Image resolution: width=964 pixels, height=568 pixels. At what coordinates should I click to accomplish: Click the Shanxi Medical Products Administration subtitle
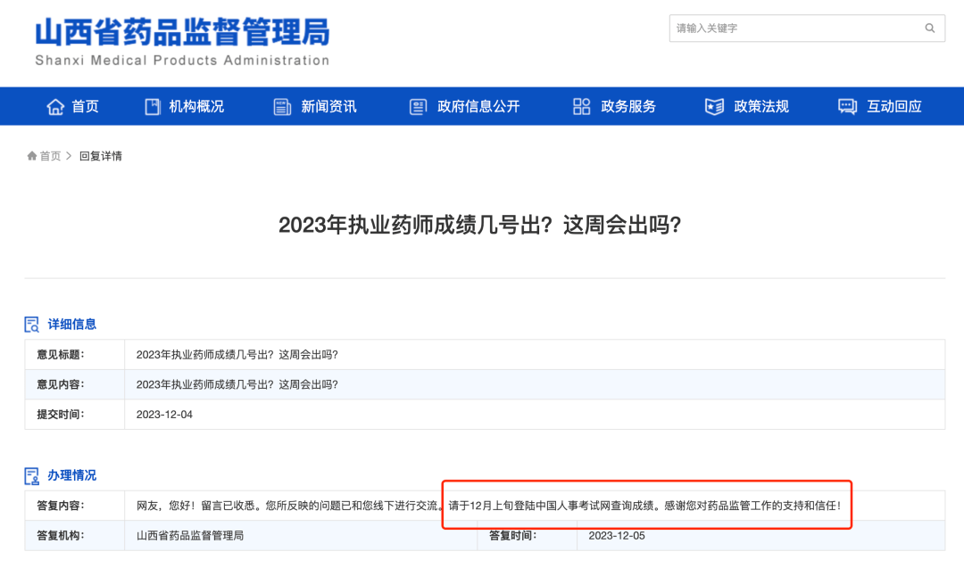pos(182,60)
